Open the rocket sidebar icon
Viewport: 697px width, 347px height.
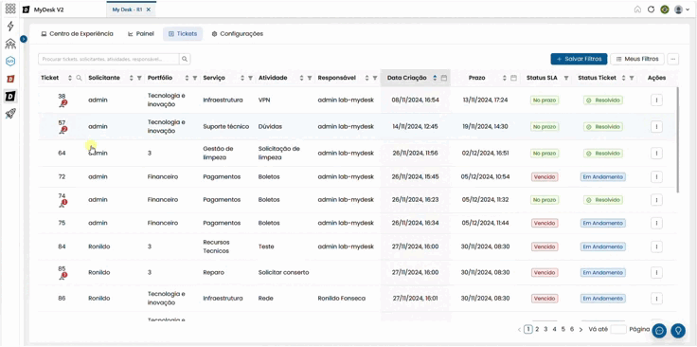10,114
